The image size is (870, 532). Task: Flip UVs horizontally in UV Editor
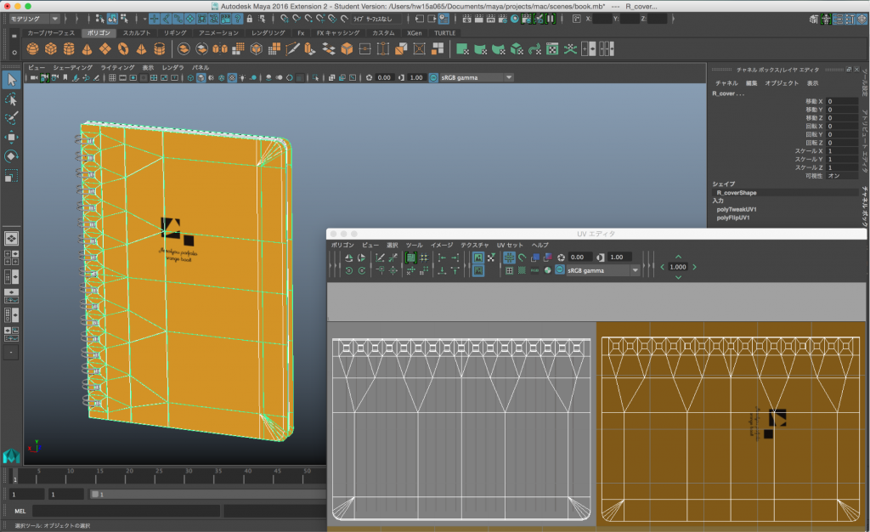tap(348, 258)
